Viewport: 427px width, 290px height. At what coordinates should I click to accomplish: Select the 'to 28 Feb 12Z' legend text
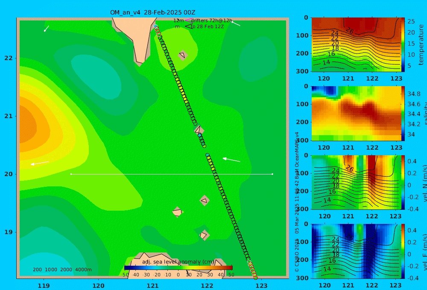[x=207, y=26]
